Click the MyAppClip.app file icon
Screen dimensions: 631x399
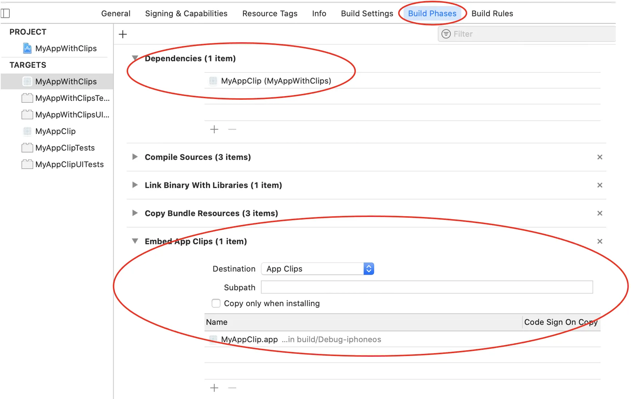pos(213,339)
